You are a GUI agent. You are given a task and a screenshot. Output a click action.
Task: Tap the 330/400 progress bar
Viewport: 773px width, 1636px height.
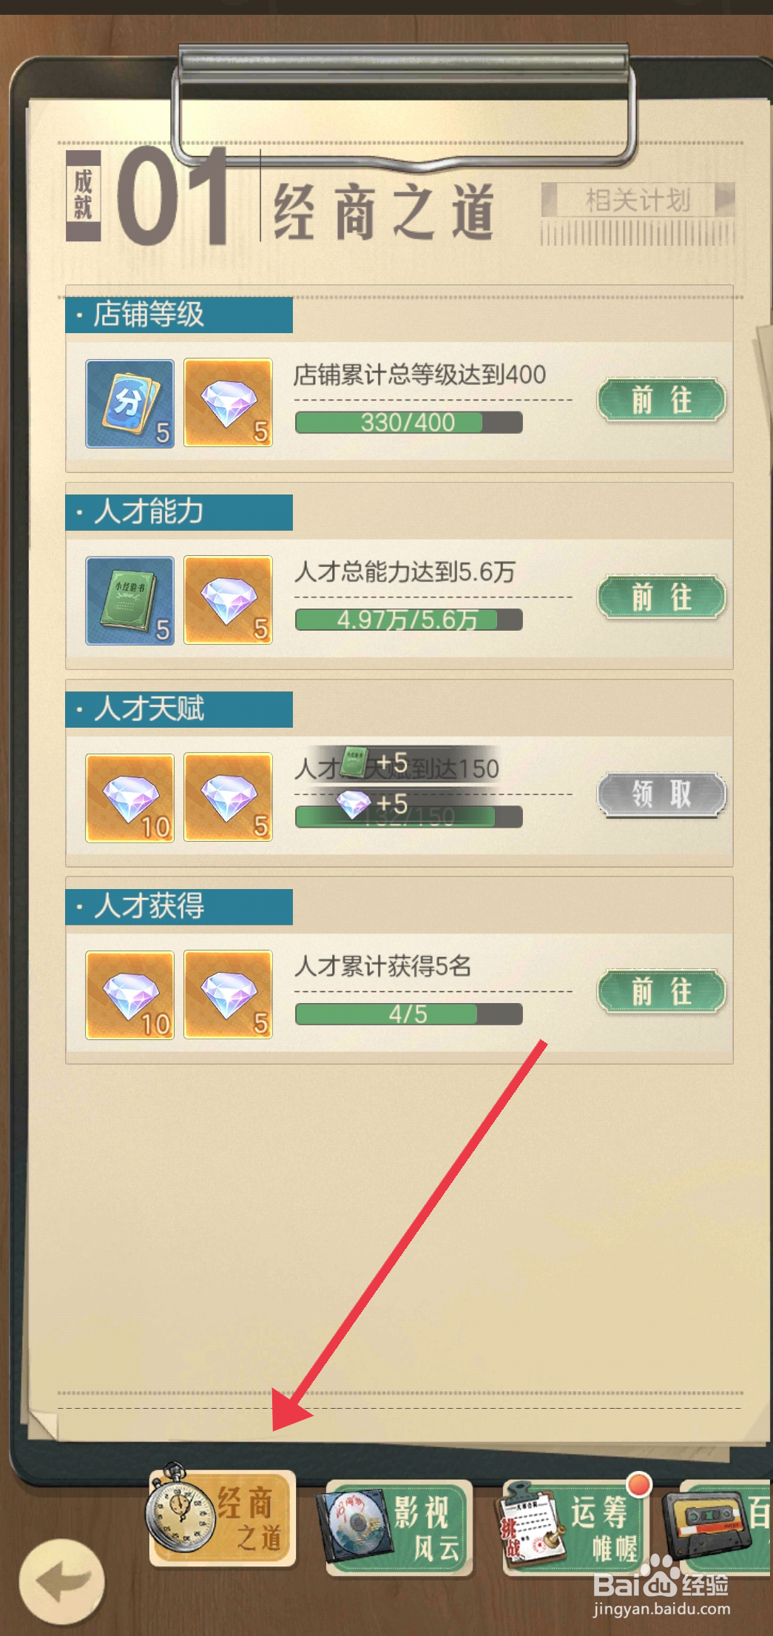[409, 423]
